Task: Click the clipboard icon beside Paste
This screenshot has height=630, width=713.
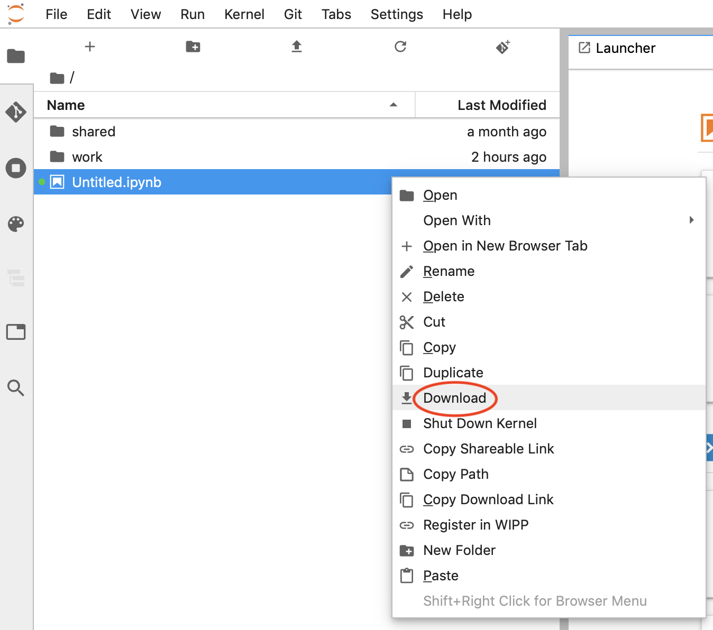Action: tap(407, 576)
